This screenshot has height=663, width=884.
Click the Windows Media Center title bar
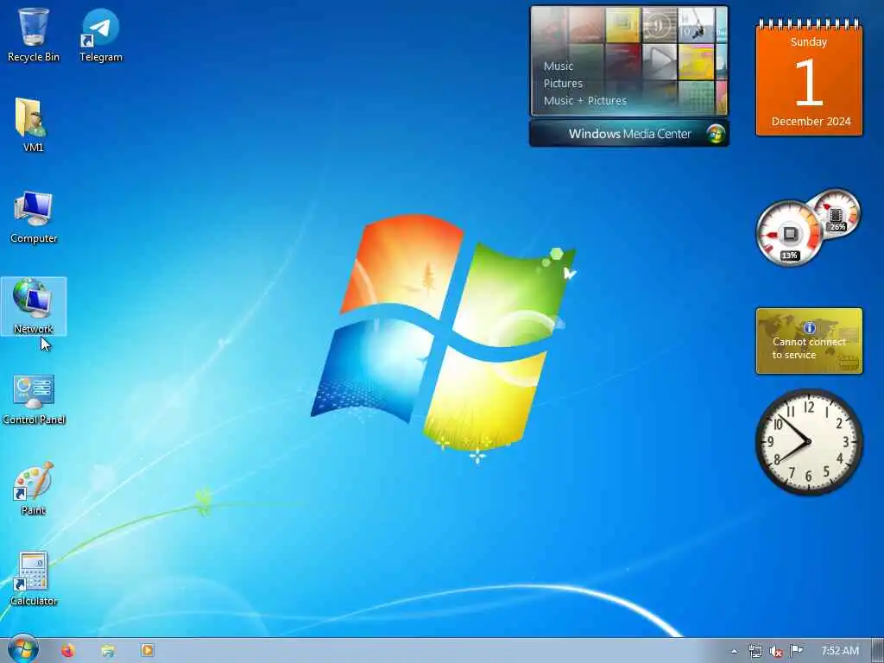point(629,134)
